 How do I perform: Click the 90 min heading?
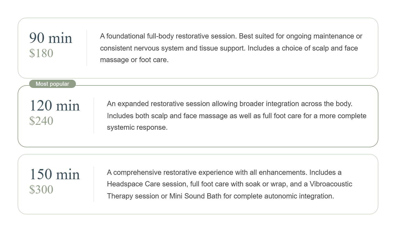coord(51,38)
